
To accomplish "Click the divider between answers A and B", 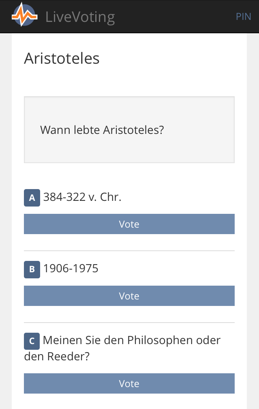I will (x=129, y=251).
